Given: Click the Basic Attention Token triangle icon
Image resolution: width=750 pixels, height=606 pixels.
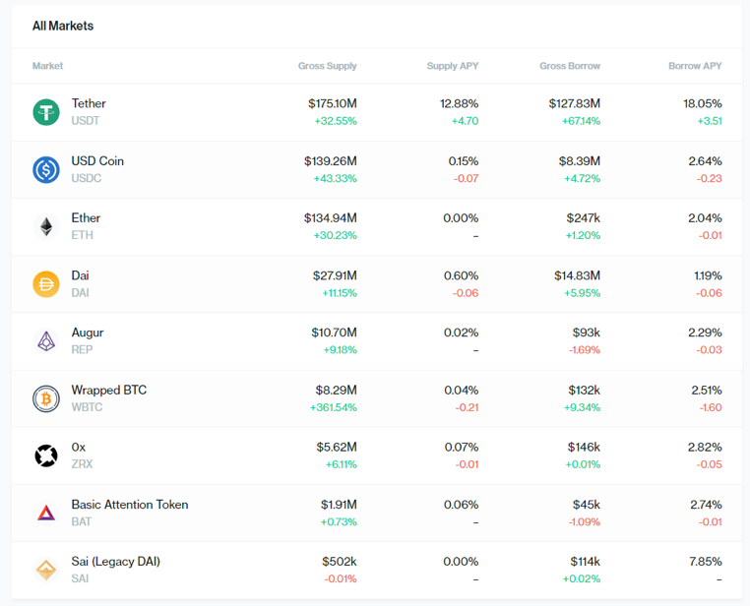Looking at the screenshot, I should (46, 513).
